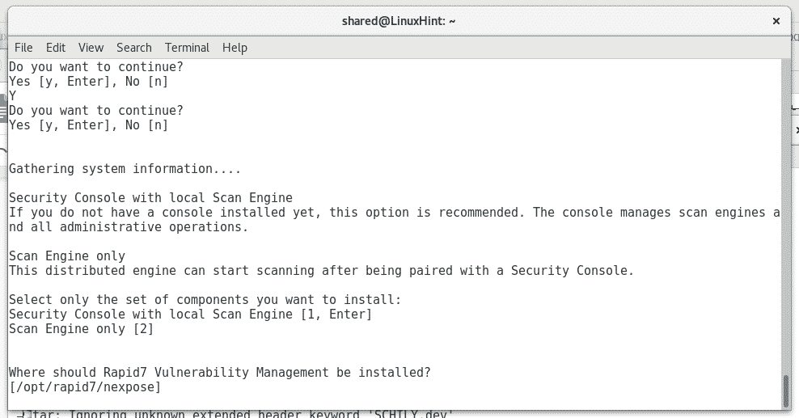Open the Search menu
This screenshot has width=799, height=418.
tap(134, 48)
